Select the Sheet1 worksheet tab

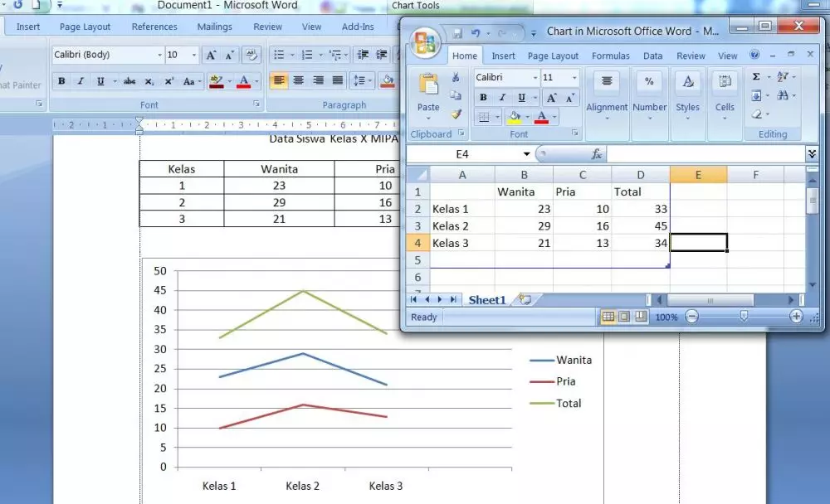coord(486,300)
